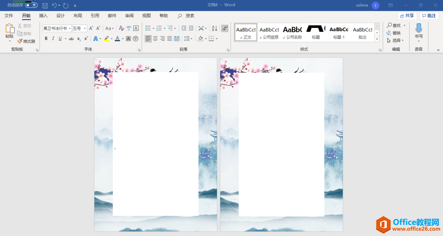
Task: Open the Insert (插入) ribbon tab
Action: 43,16
